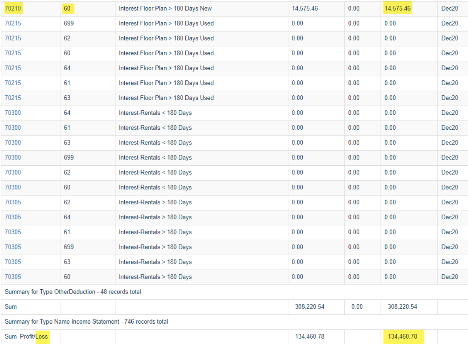This screenshot has width=468, height=351.
Task: Open account 70305 with department 62
Action: (13, 202)
